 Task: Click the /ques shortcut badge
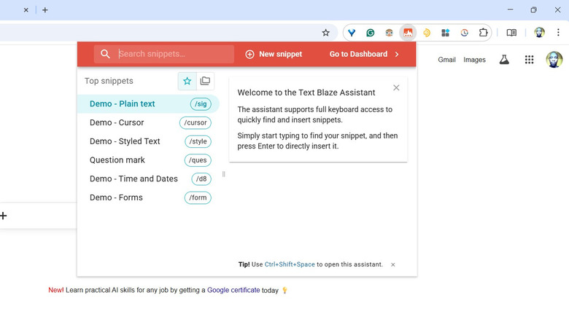click(x=198, y=159)
